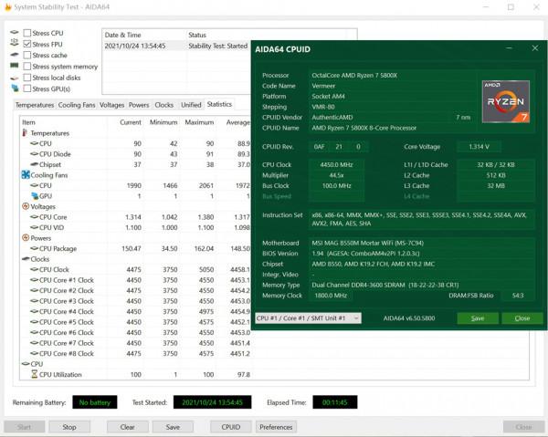This screenshot has width=548, height=437.
Task: Enable the Stress local disks checkbox
Action: pyautogui.click(x=26, y=78)
